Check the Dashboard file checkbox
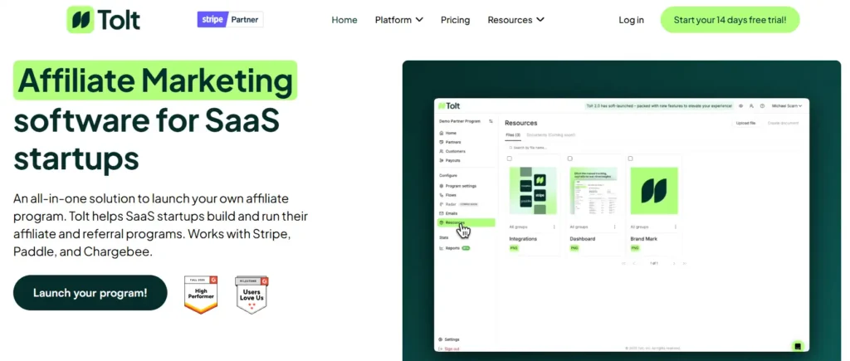The image size is (850, 361). (570, 159)
